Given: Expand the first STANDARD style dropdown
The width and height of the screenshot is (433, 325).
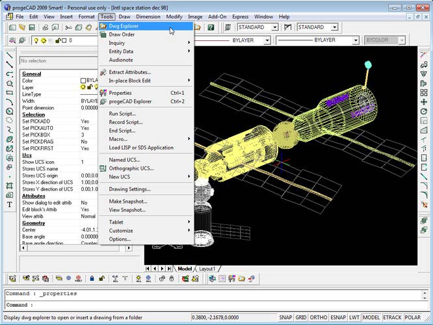Looking at the screenshot, I should pyautogui.click(x=276, y=27).
